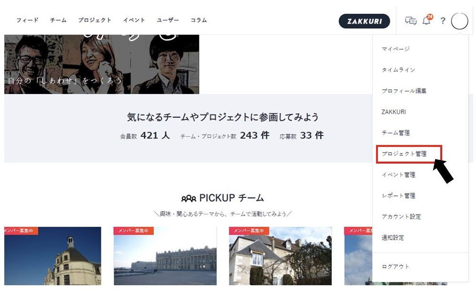Switch to the フィード navigation tab
This screenshot has width=476, height=290.
coord(28,20)
